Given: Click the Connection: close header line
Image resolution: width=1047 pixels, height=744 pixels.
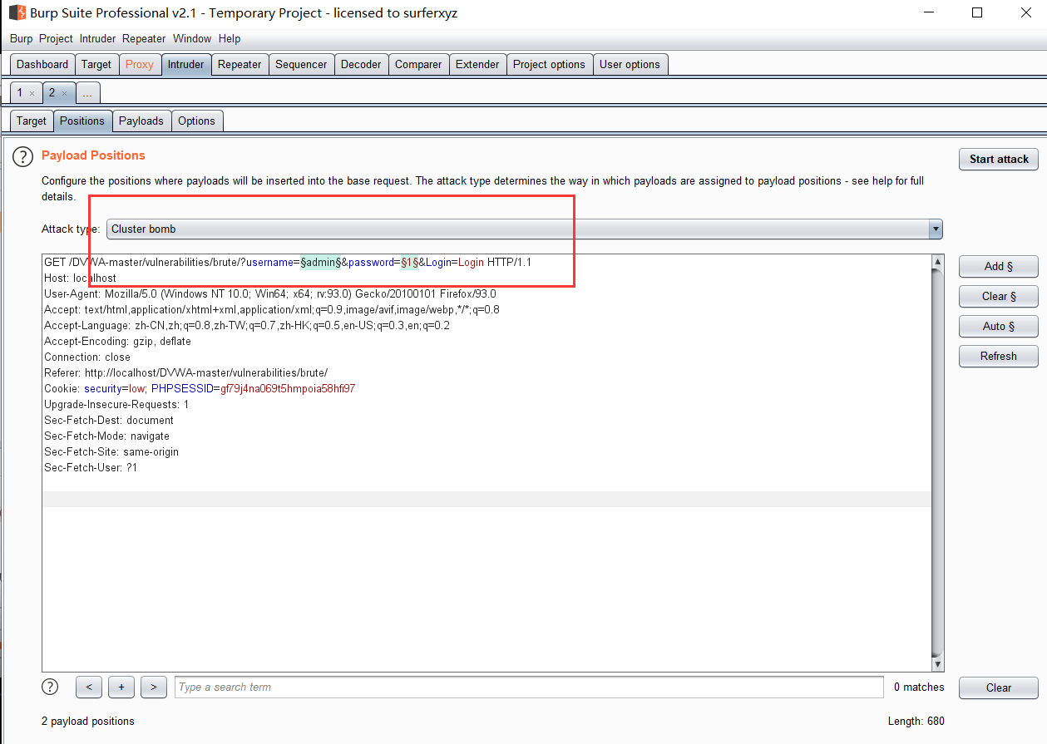Looking at the screenshot, I should pos(87,357).
